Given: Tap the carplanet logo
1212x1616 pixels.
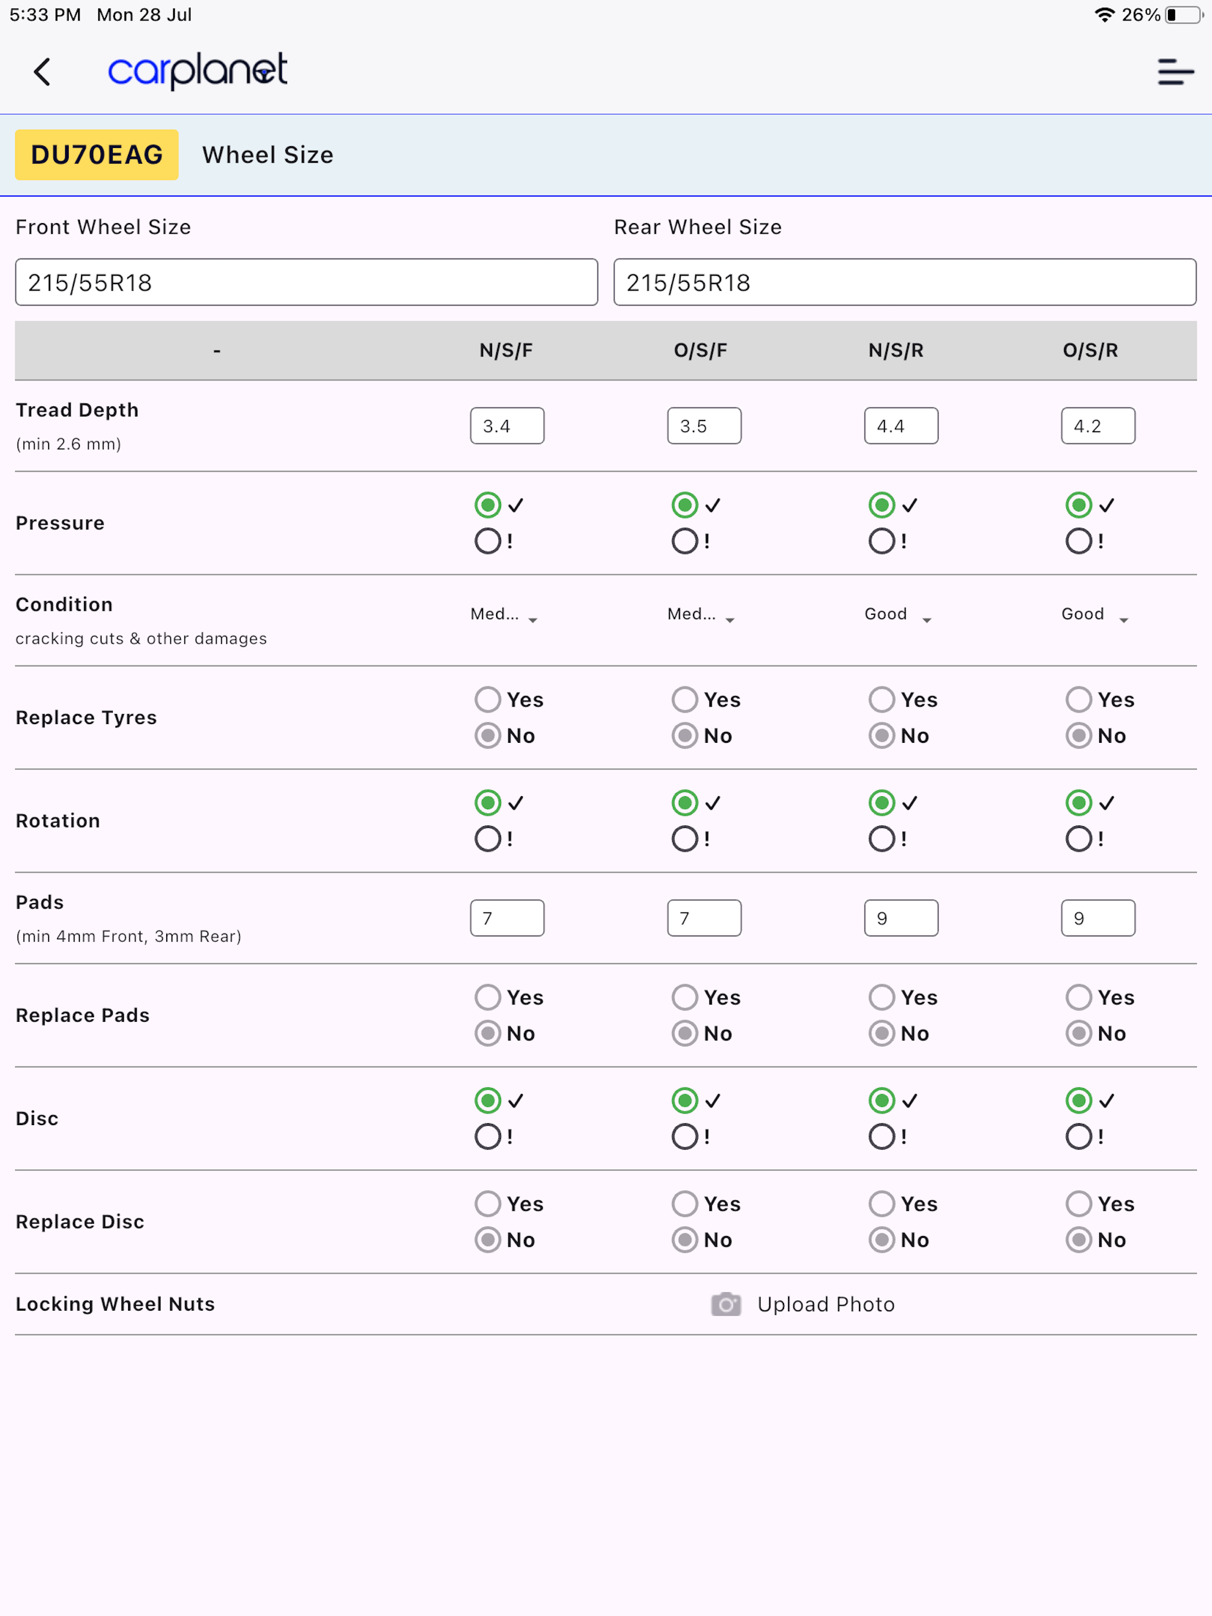Looking at the screenshot, I should 197,71.
